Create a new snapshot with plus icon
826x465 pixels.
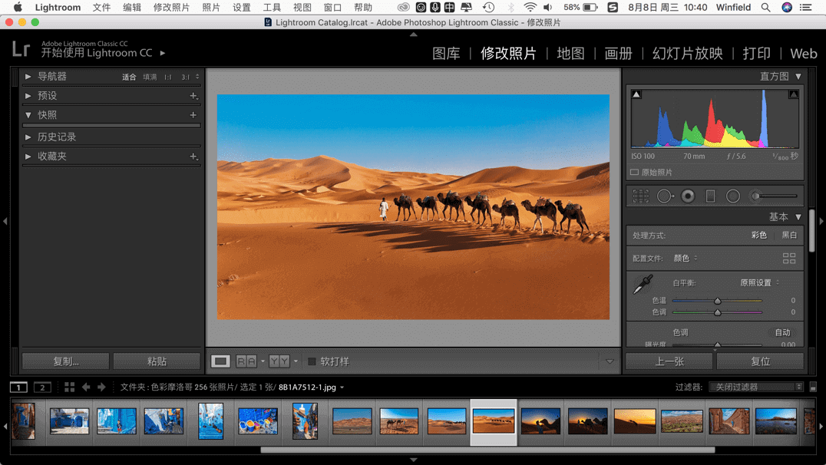(x=193, y=115)
